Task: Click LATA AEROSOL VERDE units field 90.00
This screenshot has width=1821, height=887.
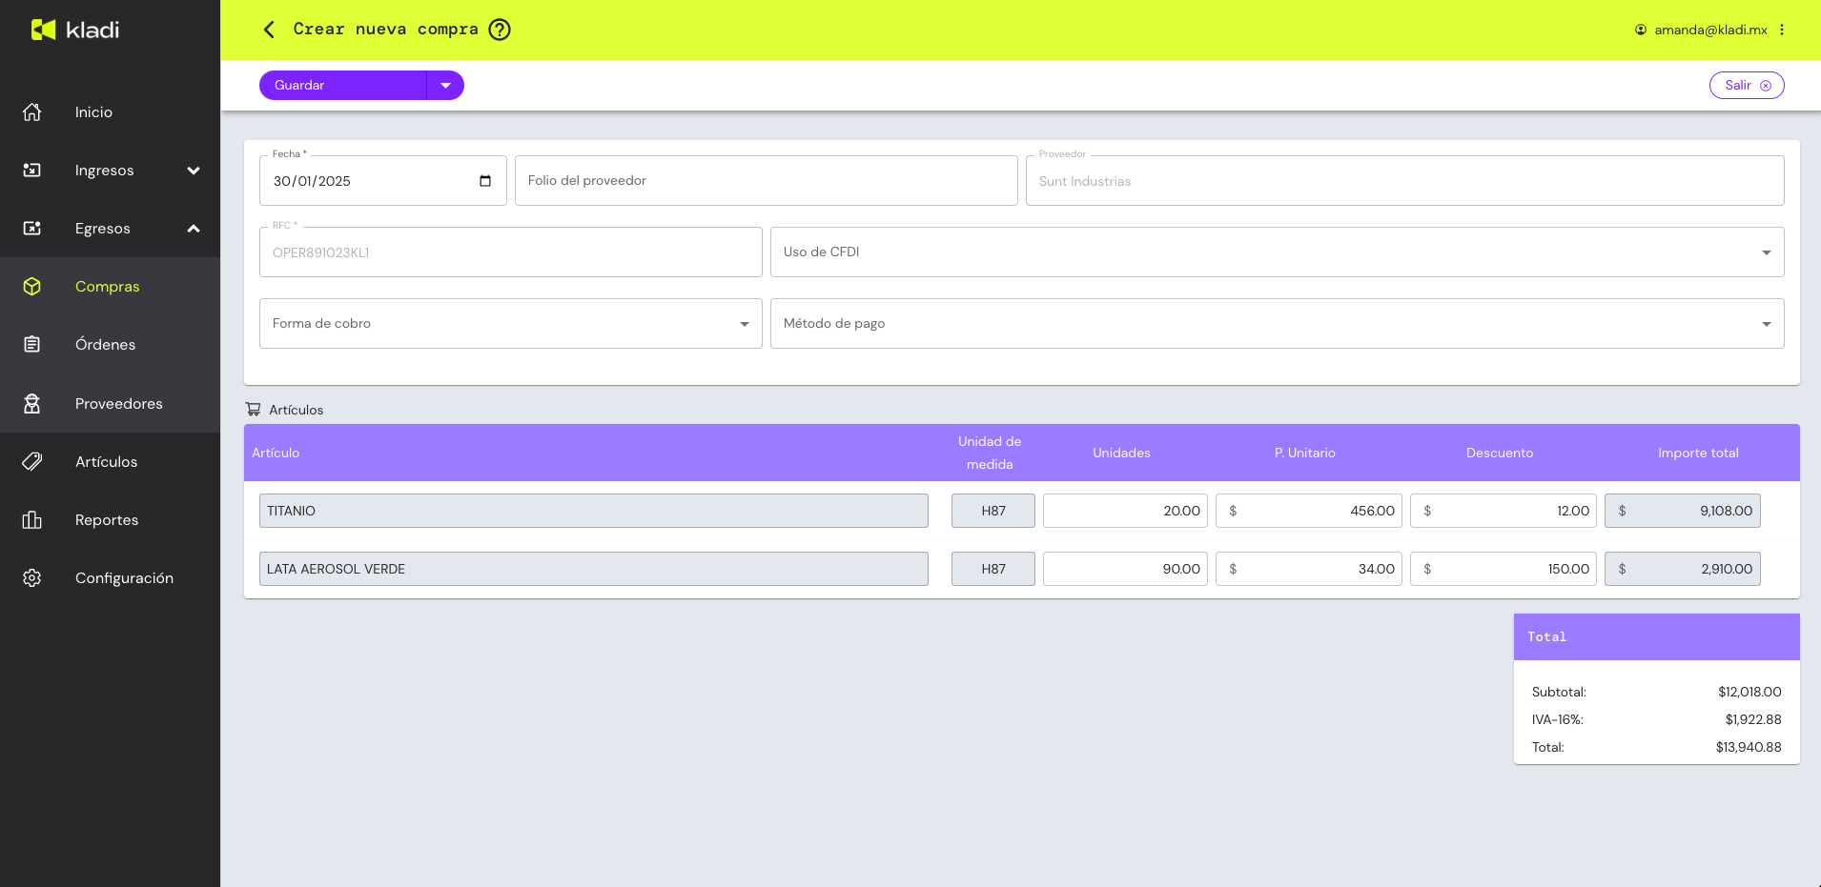Action: pyautogui.click(x=1125, y=569)
